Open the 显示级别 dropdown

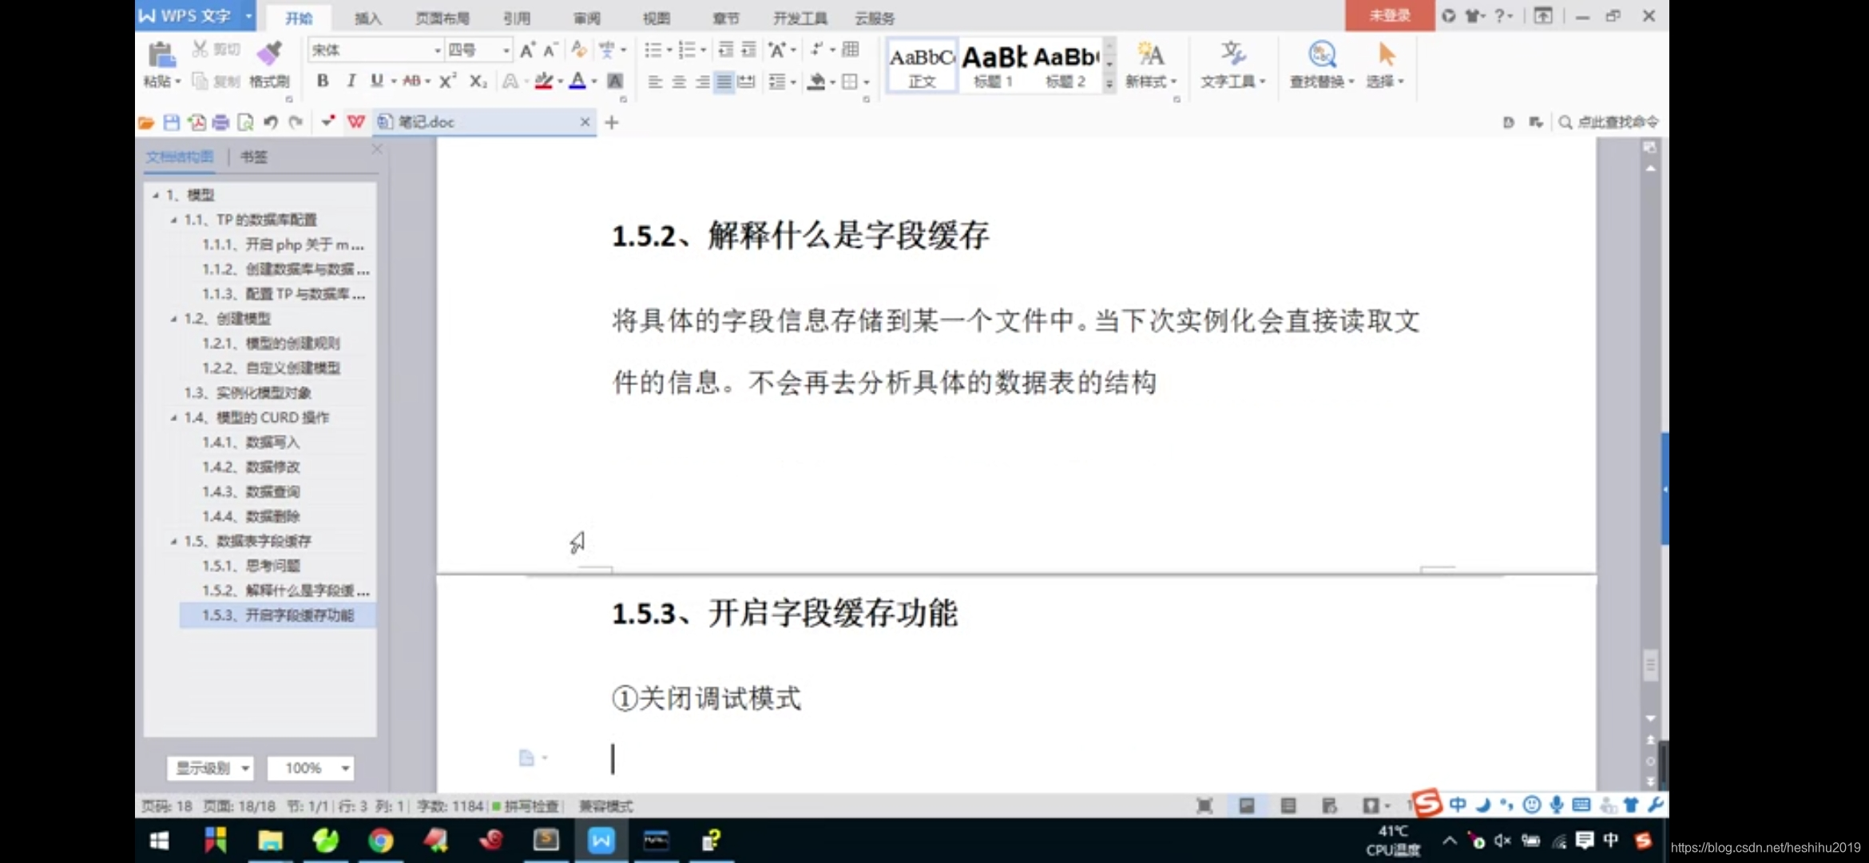pyautogui.click(x=211, y=768)
